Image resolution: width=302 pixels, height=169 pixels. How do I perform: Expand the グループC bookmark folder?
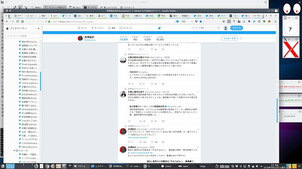click(x=14, y=151)
